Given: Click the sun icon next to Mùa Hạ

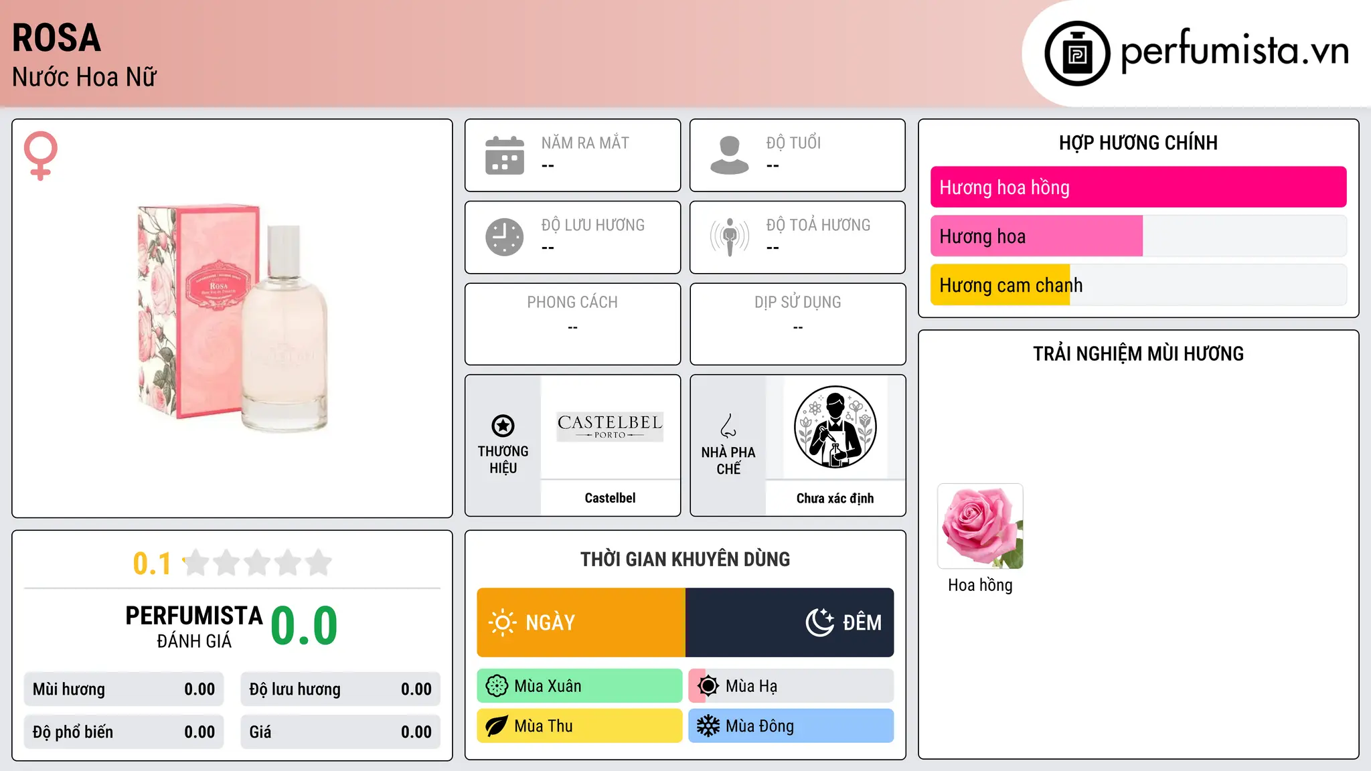Looking at the screenshot, I should point(708,686).
